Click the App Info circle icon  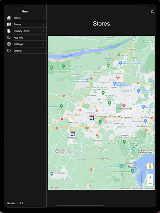pos(9,37)
